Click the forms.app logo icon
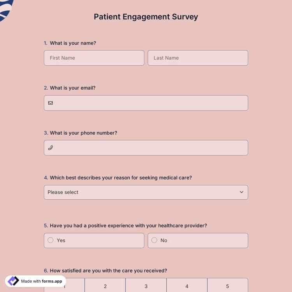This screenshot has height=292, width=292. (14, 281)
